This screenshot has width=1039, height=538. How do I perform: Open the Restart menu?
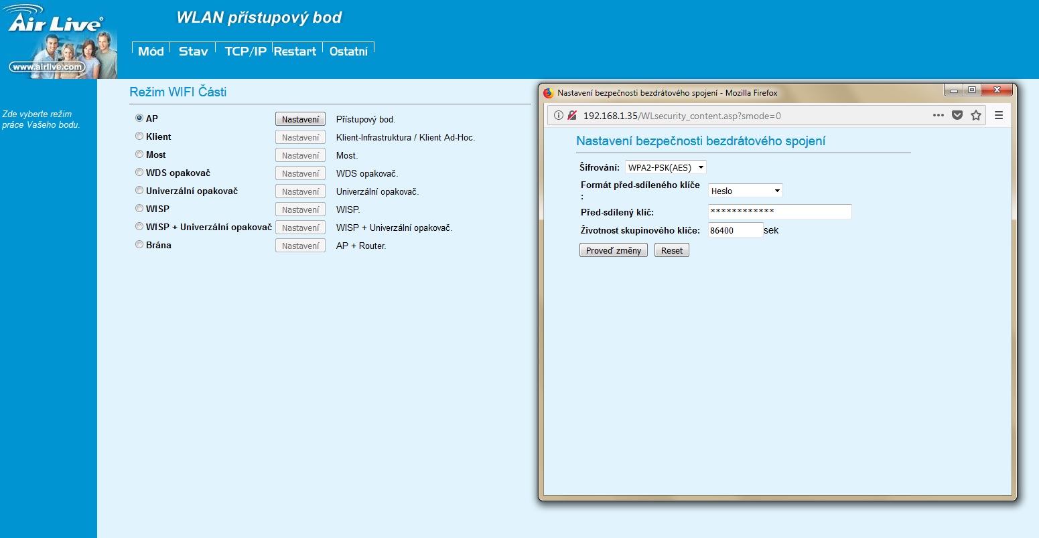click(295, 51)
